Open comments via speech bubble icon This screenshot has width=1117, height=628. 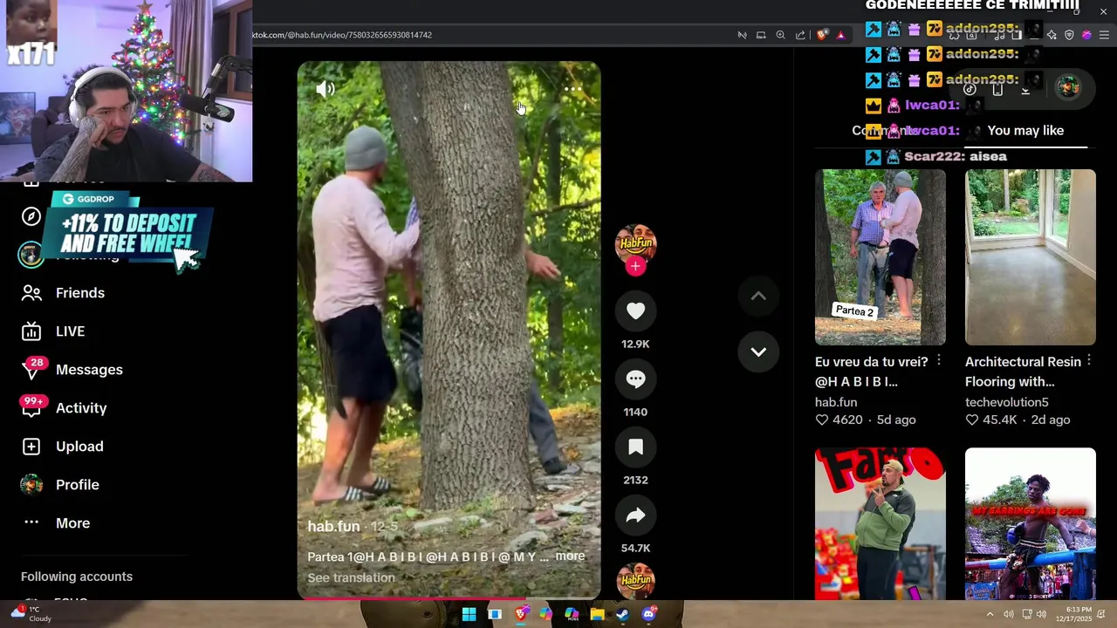click(x=635, y=379)
